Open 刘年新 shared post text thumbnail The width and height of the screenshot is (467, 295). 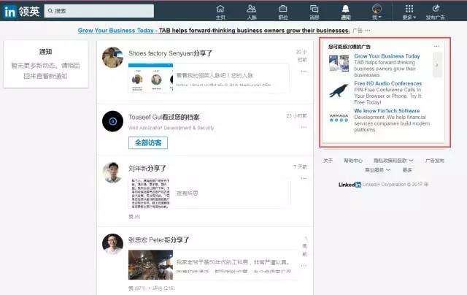[x=150, y=193]
